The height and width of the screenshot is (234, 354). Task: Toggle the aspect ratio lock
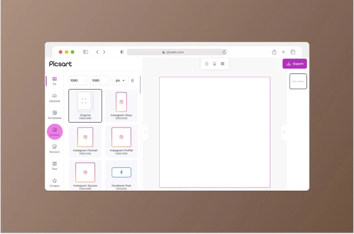133,81
